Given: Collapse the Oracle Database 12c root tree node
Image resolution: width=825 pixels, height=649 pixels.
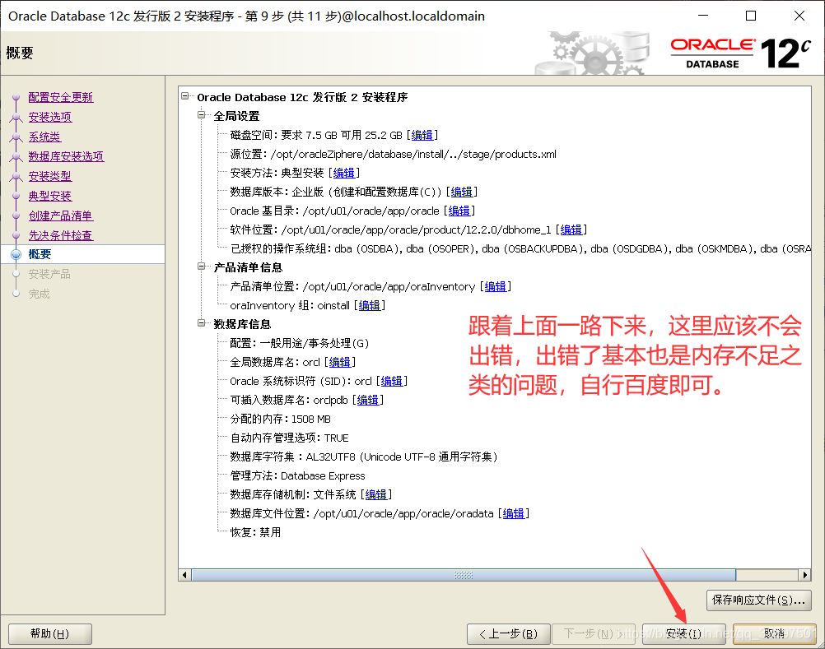Looking at the screenshot, I should (185, 96).
